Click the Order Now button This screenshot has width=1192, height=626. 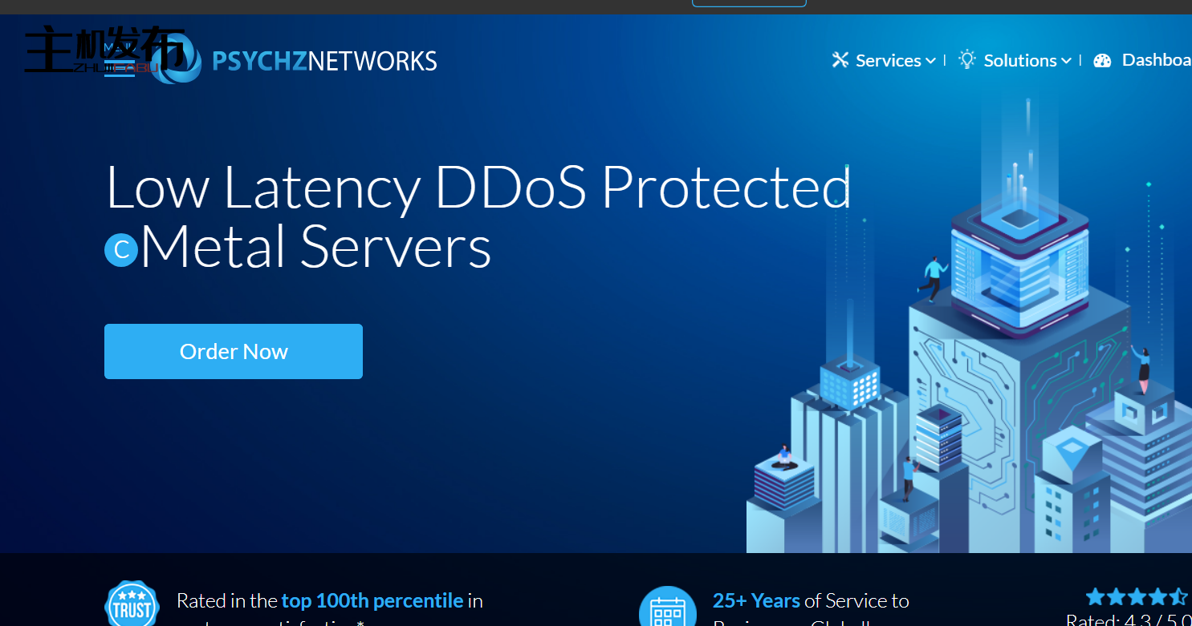pos(233,351)
